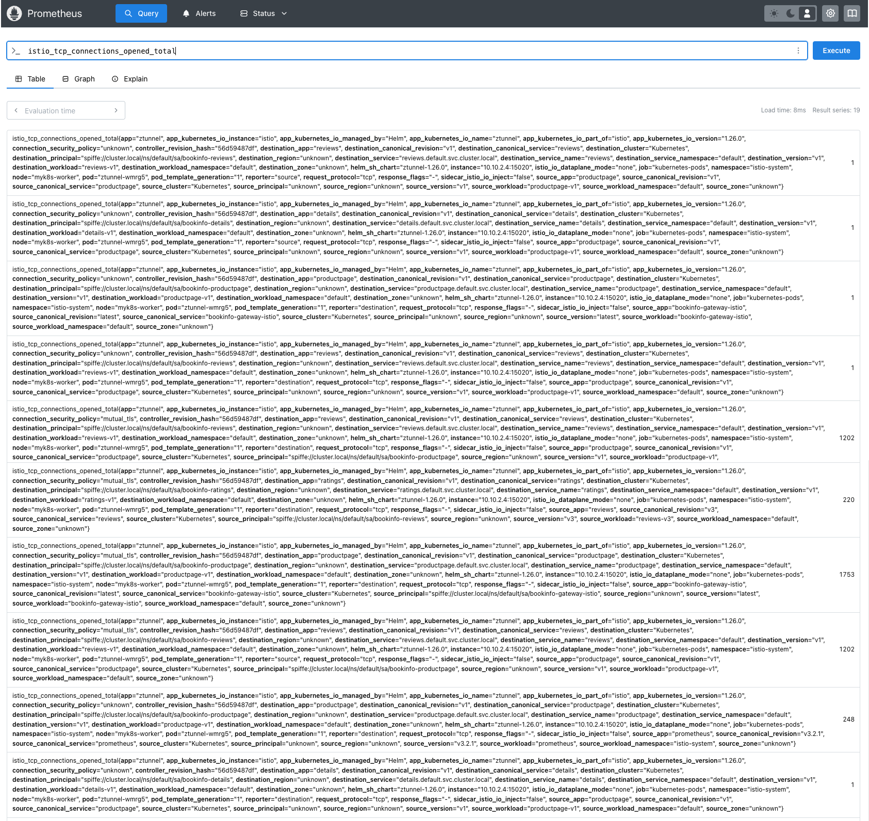Click the "Load time: 8ms" text
The image size is (869, 821).
pos(783,110)
